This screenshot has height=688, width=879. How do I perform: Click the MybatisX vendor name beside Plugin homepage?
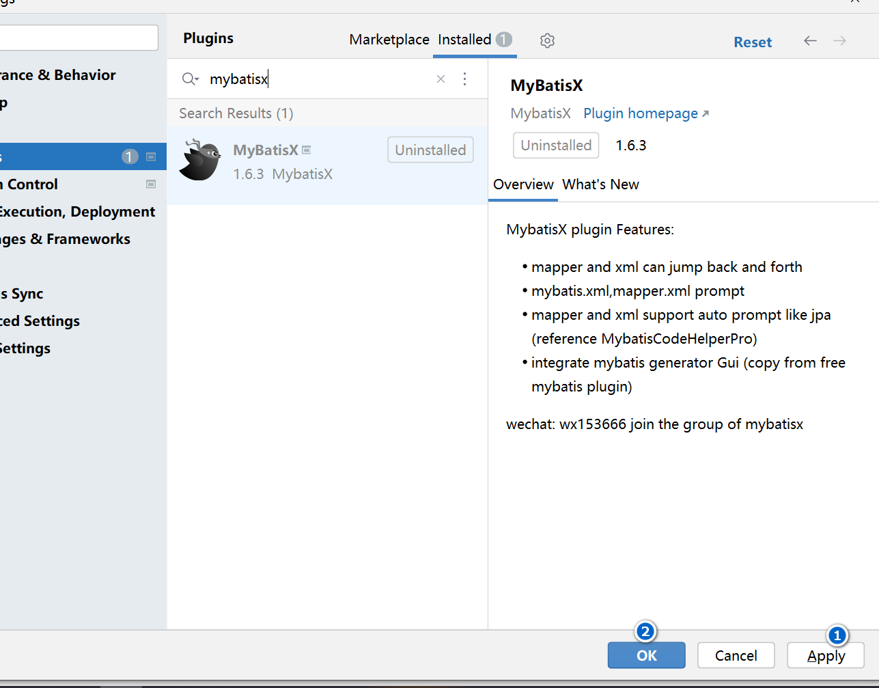pyautogui.click(x=540, y=113)
